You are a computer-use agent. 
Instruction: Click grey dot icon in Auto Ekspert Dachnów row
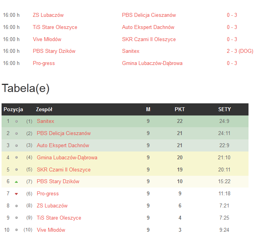[16, 146]
